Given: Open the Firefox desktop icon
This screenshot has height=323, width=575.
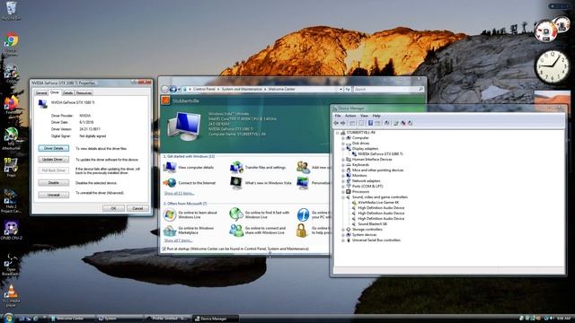Looking at the screenshot, I should pos(12,106).
